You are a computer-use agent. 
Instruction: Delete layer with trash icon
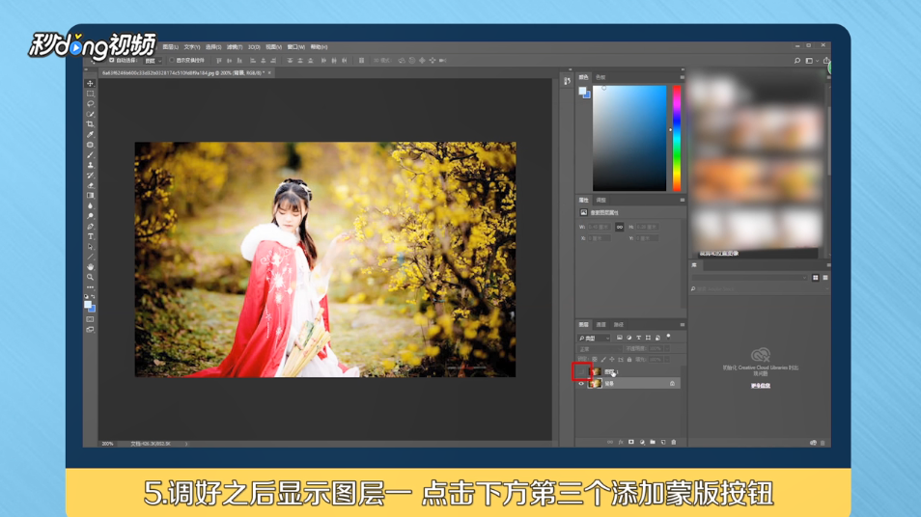click(x=674, y=442)
